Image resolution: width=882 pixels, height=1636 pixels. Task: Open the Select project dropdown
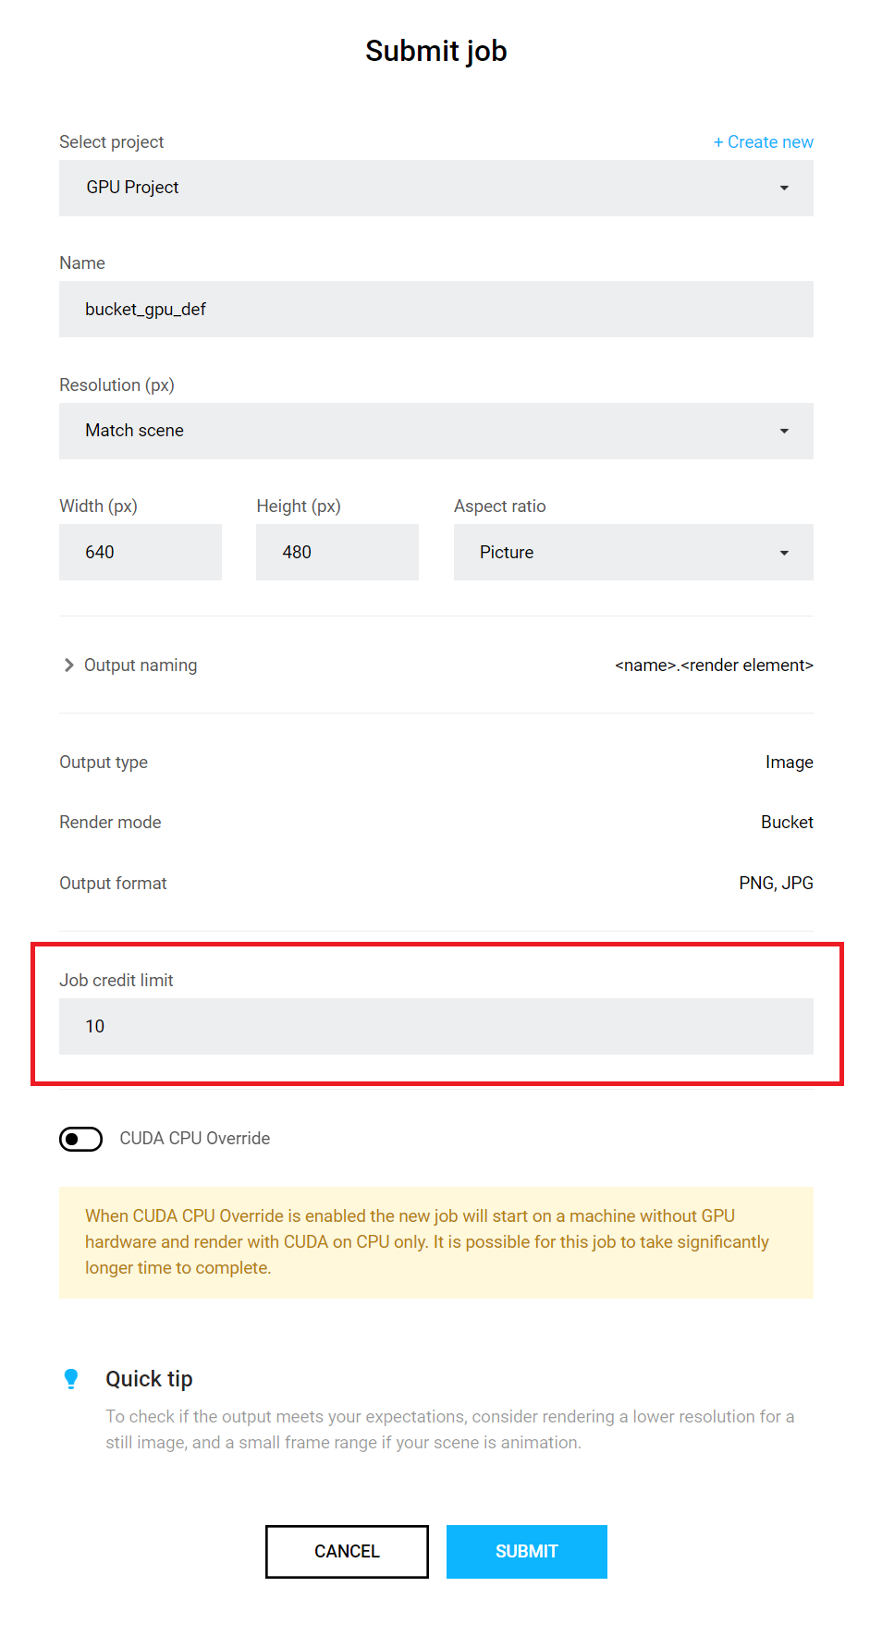(x=436, y=188)
